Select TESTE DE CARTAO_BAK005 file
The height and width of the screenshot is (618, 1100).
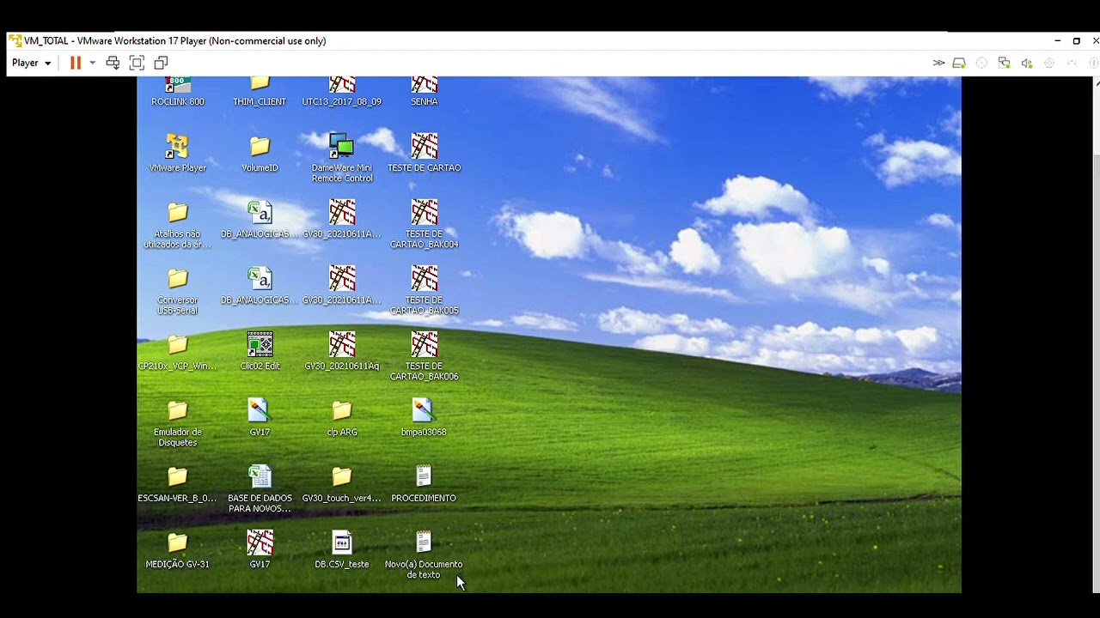424,291
